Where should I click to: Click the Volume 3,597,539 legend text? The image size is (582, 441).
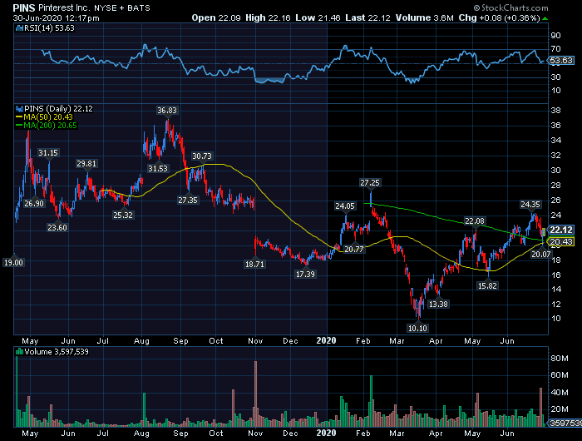pyautogui.click(x=57, y=352)
